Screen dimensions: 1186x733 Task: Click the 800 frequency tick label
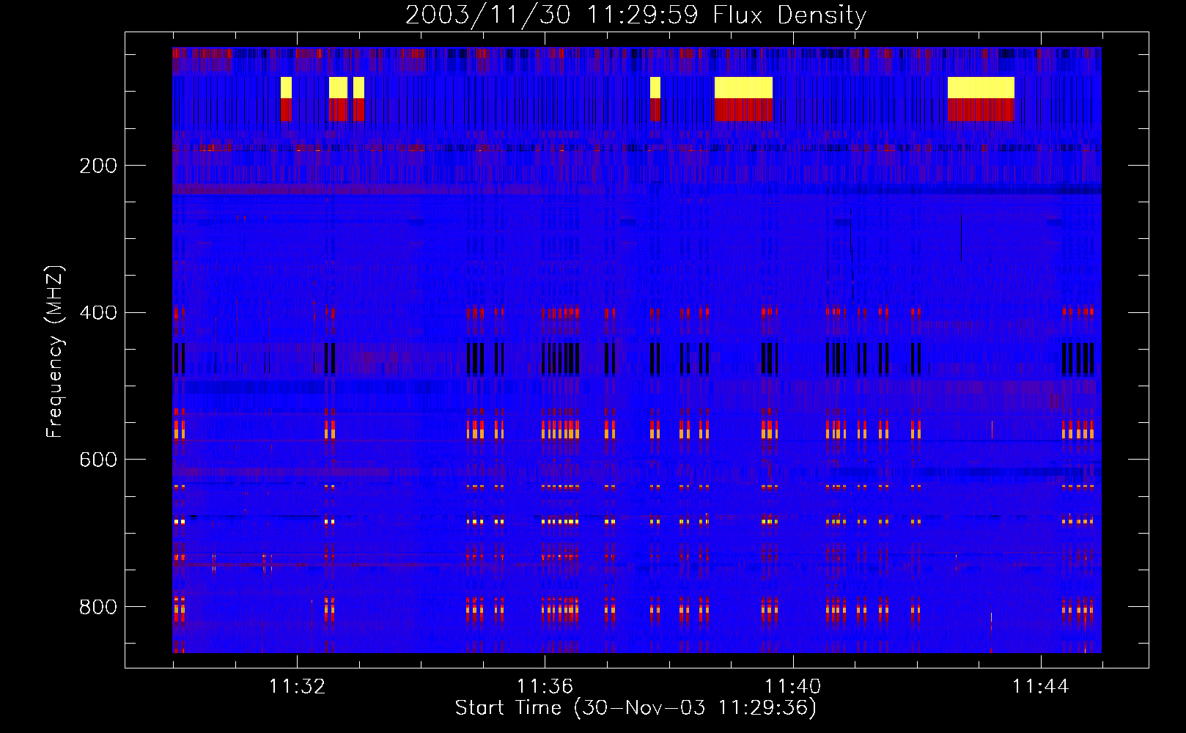click(98, 607)
